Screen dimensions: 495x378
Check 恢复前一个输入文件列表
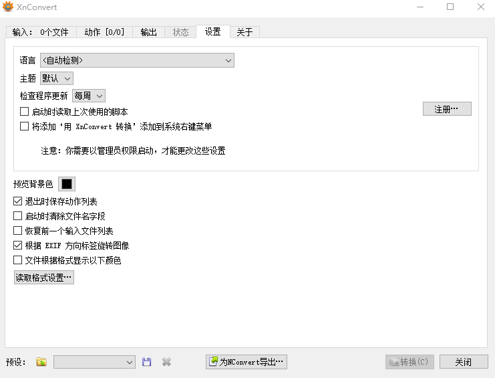[x=17, y=231]
